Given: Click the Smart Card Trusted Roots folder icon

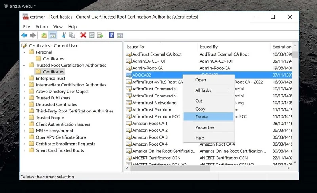Looking at the screenshot, I should pyautogui.click(x=31, y=150).
